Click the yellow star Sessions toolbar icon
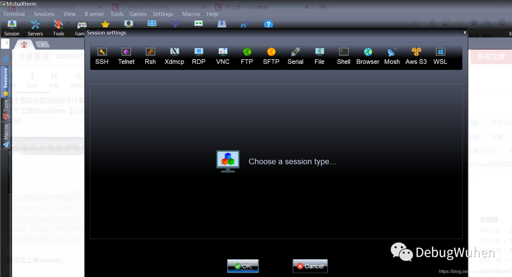Viewport: 512px width, 277px height. [x=105, y=24]
